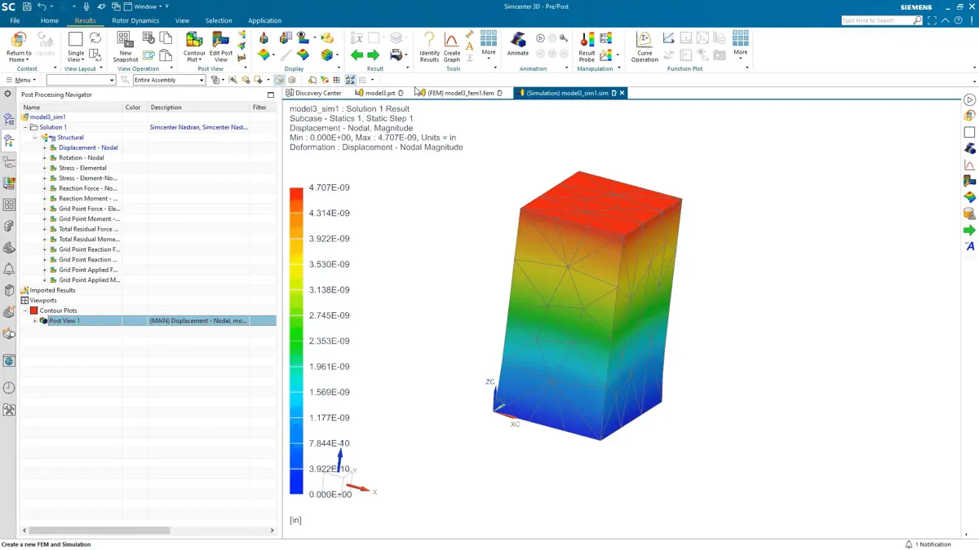The height and width of the screenshot is (550, 979).
Task: Toggle the highlighted shaded display icon in selection bar
Action: point(279,80)
